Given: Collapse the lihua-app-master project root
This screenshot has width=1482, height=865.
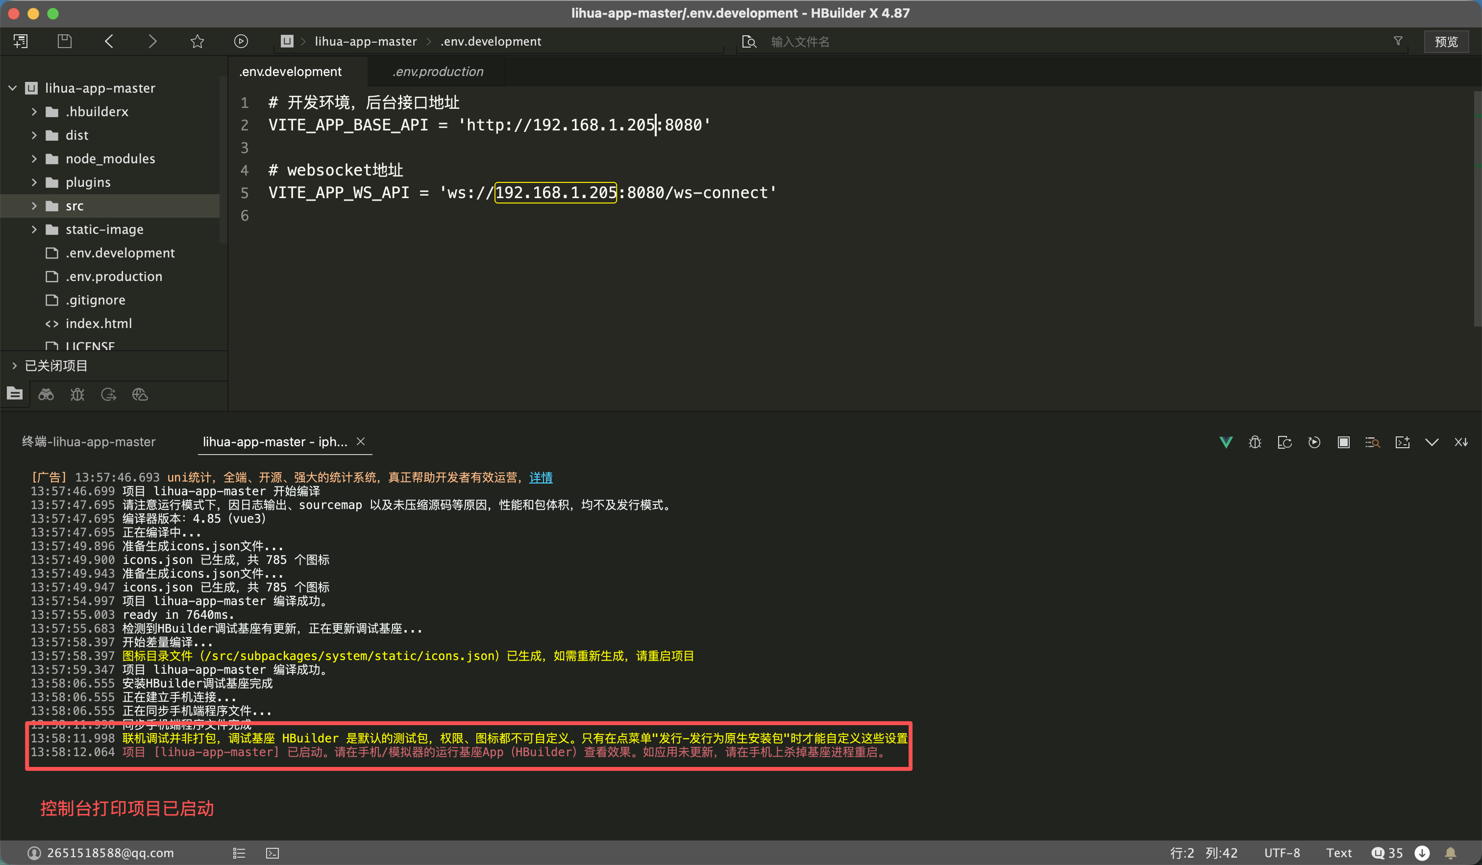Looking at the screenshot, I should 12,88.
